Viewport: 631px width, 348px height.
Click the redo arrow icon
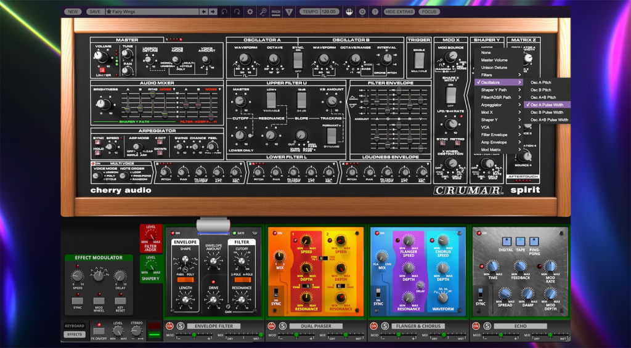(x=237, y=11)
